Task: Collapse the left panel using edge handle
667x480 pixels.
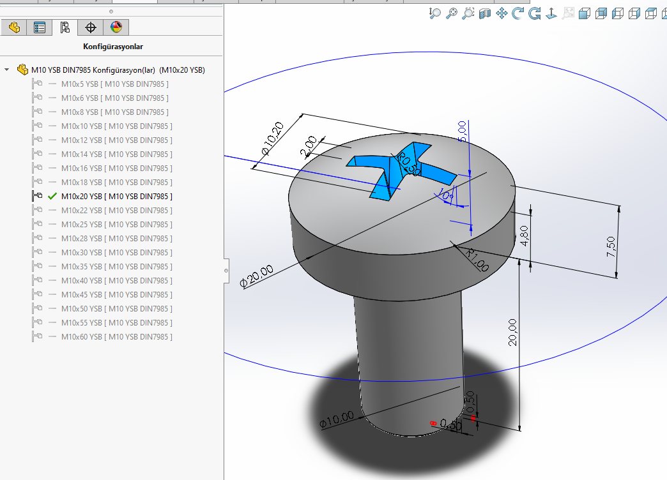Action: [x=226, y=271]
